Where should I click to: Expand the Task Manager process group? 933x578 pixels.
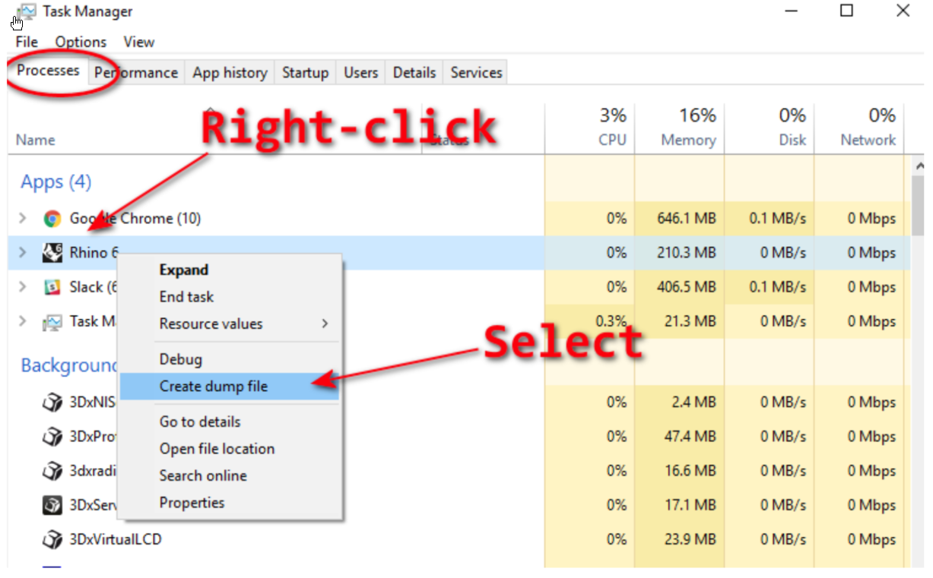coord(23,321)
